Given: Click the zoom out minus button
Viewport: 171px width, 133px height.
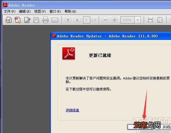Looking at the screenshot, I should pos(105,20).
